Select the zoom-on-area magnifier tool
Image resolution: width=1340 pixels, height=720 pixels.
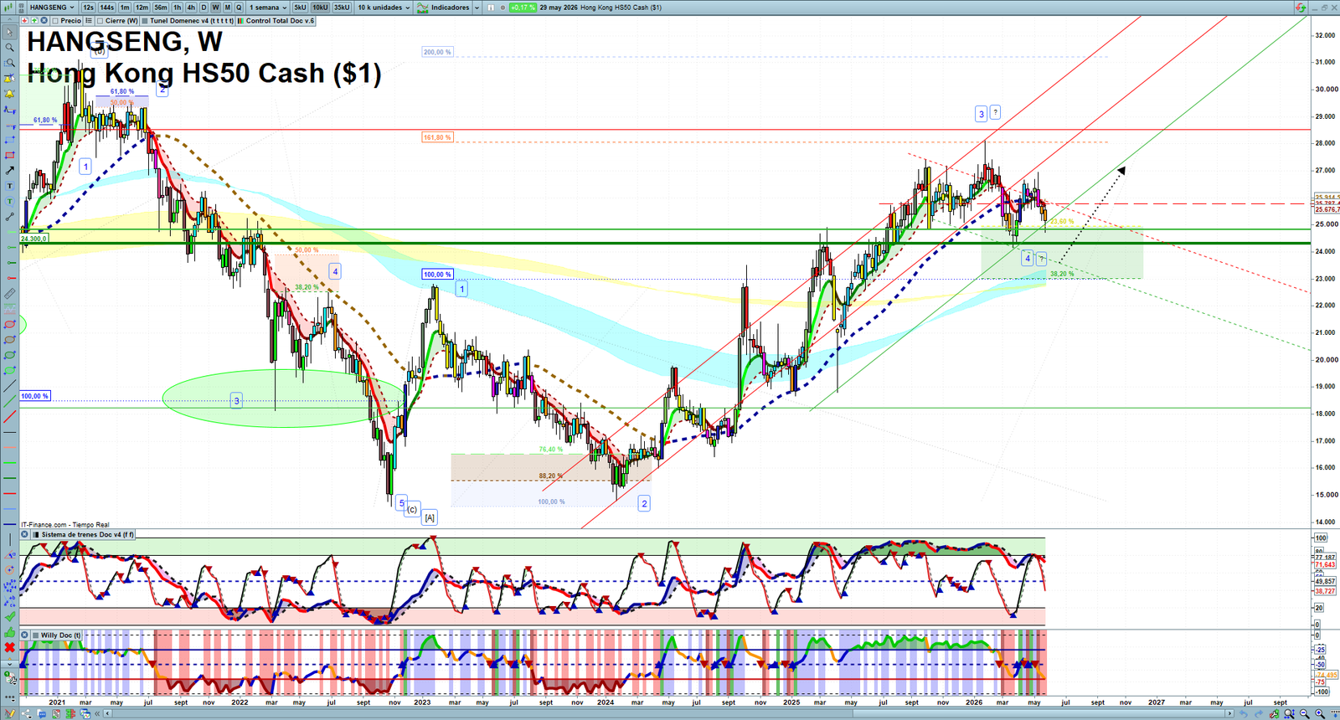click(10, 63)
